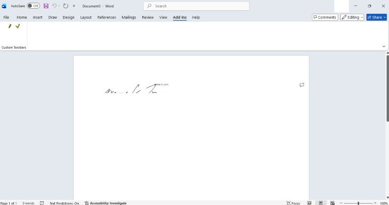Open zoom dialog via 100% level
The image size is (389, 205).
(383, 203)
